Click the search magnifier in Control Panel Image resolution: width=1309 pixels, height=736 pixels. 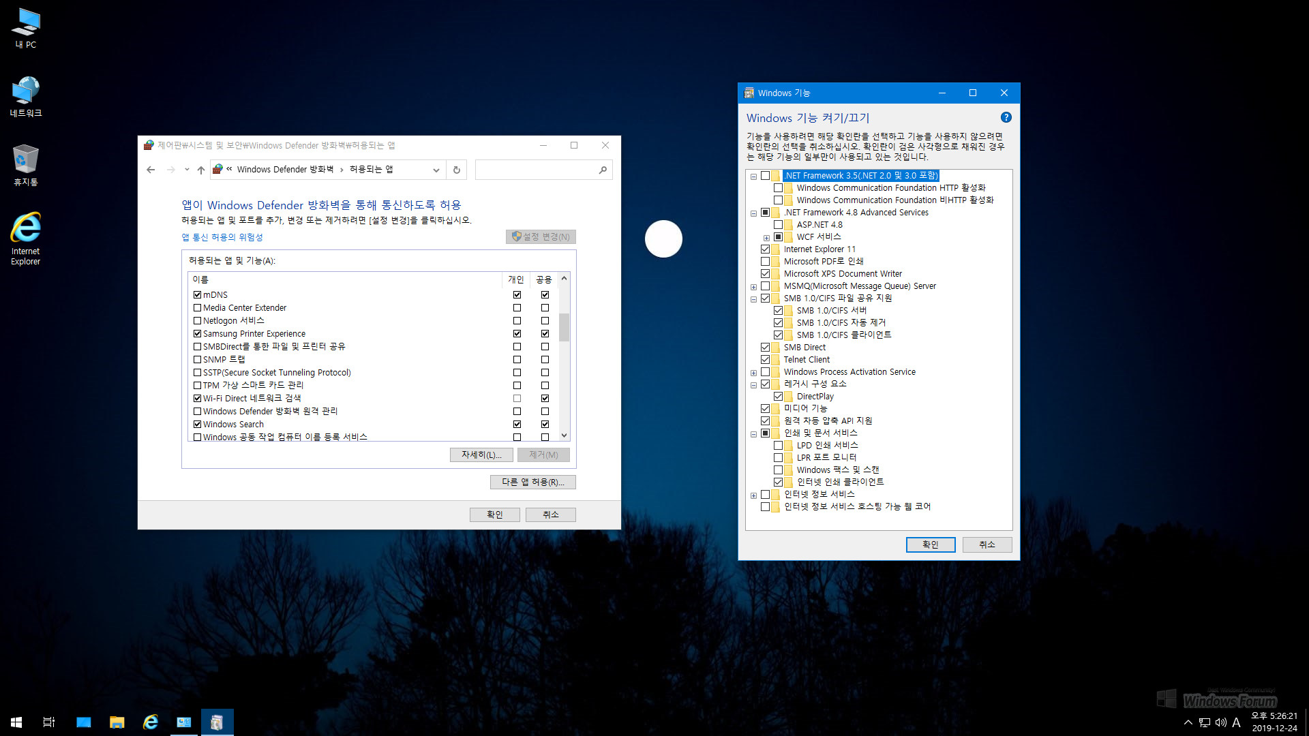pos(603,170)
